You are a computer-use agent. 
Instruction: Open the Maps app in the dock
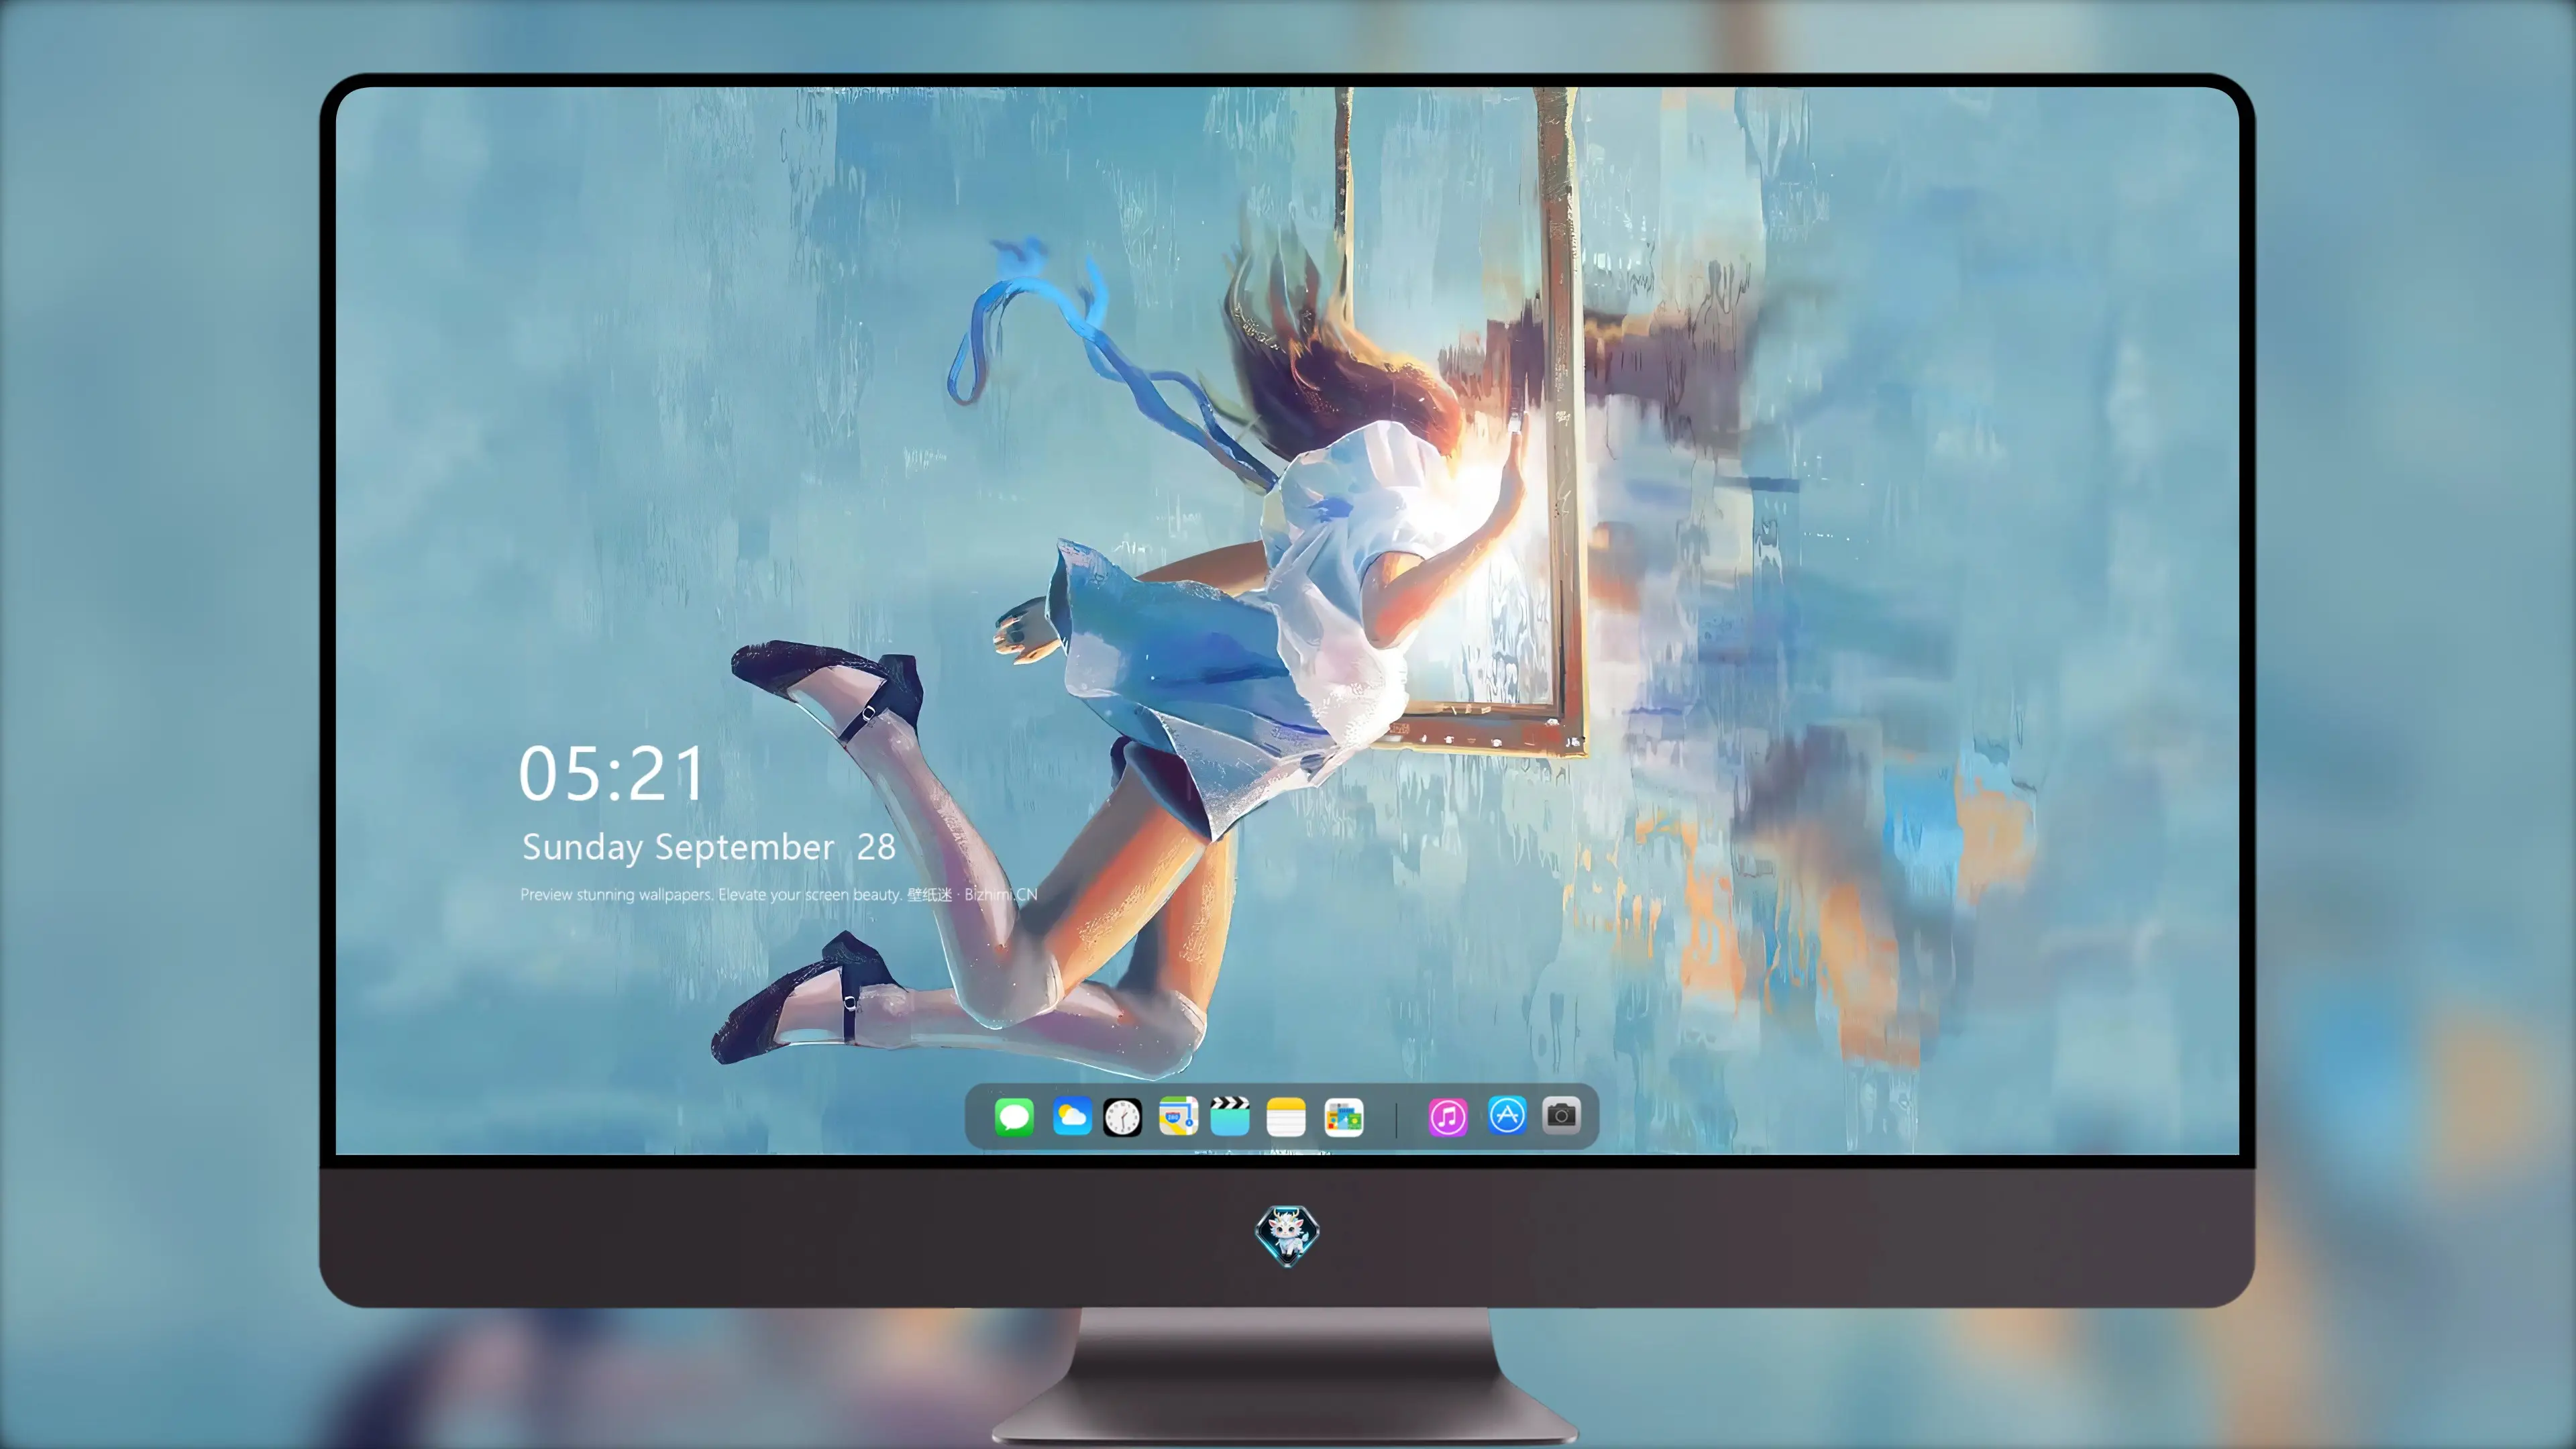1178,1116
